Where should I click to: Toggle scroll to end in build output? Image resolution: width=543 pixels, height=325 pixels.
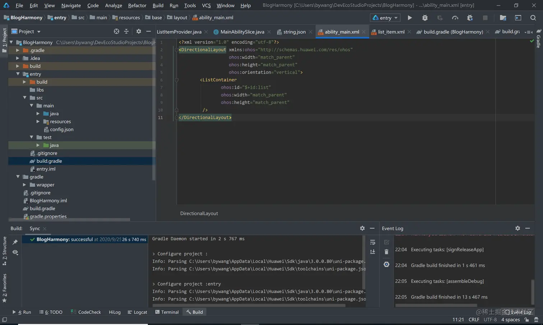click(372, 252)
